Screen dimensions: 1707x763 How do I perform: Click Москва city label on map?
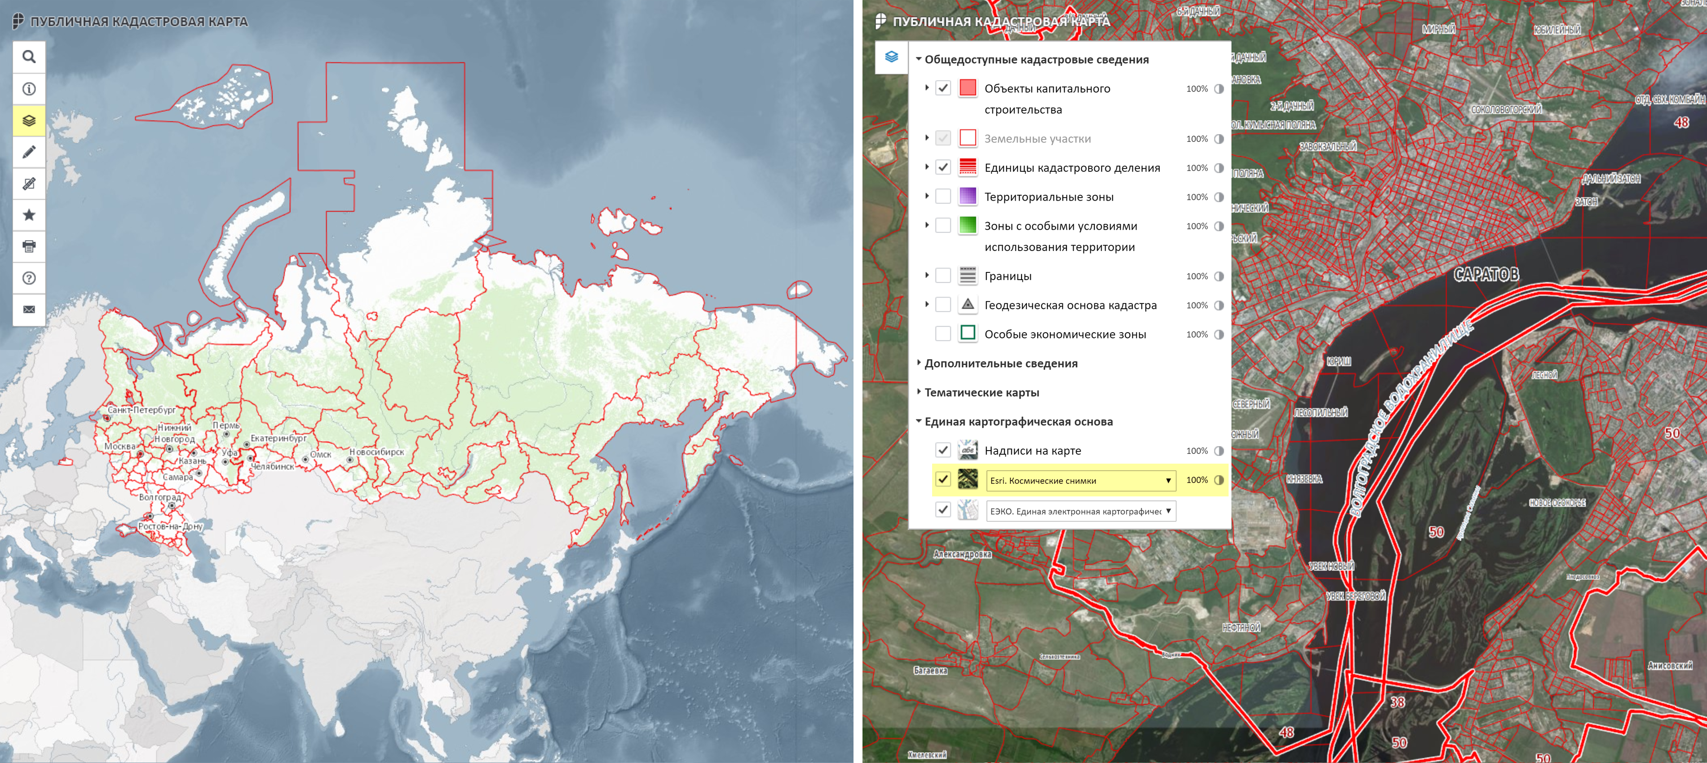click(120, 447)
